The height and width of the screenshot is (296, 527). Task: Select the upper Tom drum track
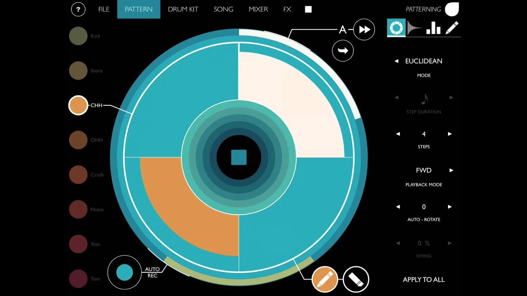click(78, 244)
